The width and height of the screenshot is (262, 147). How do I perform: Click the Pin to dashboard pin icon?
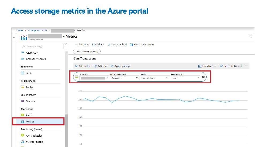click(x=221, y=66)
